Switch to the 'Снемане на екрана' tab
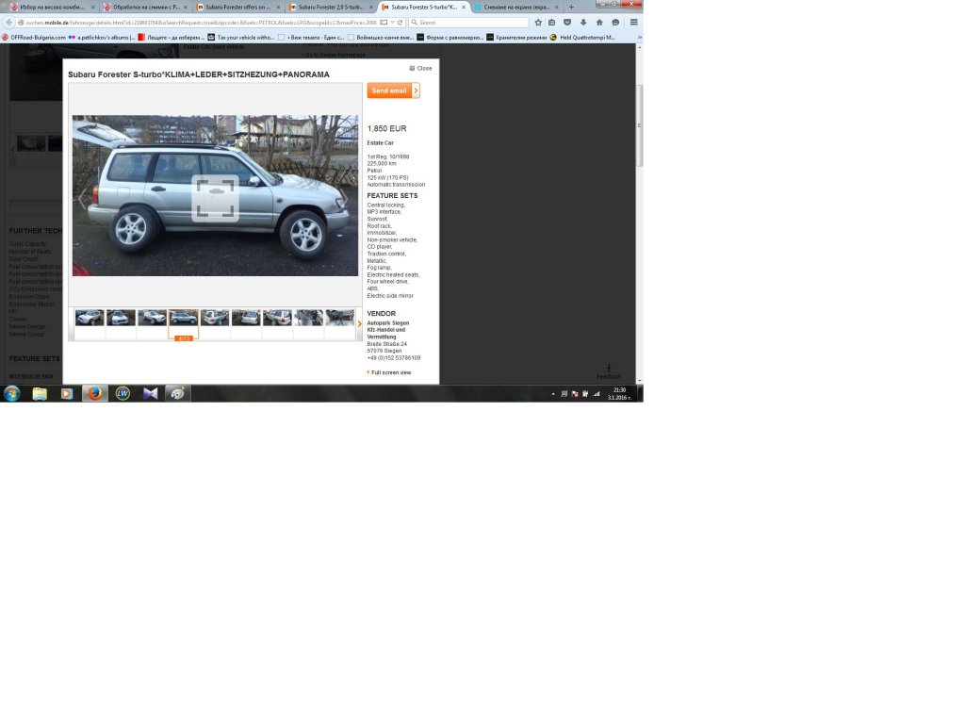 (517, 8)
